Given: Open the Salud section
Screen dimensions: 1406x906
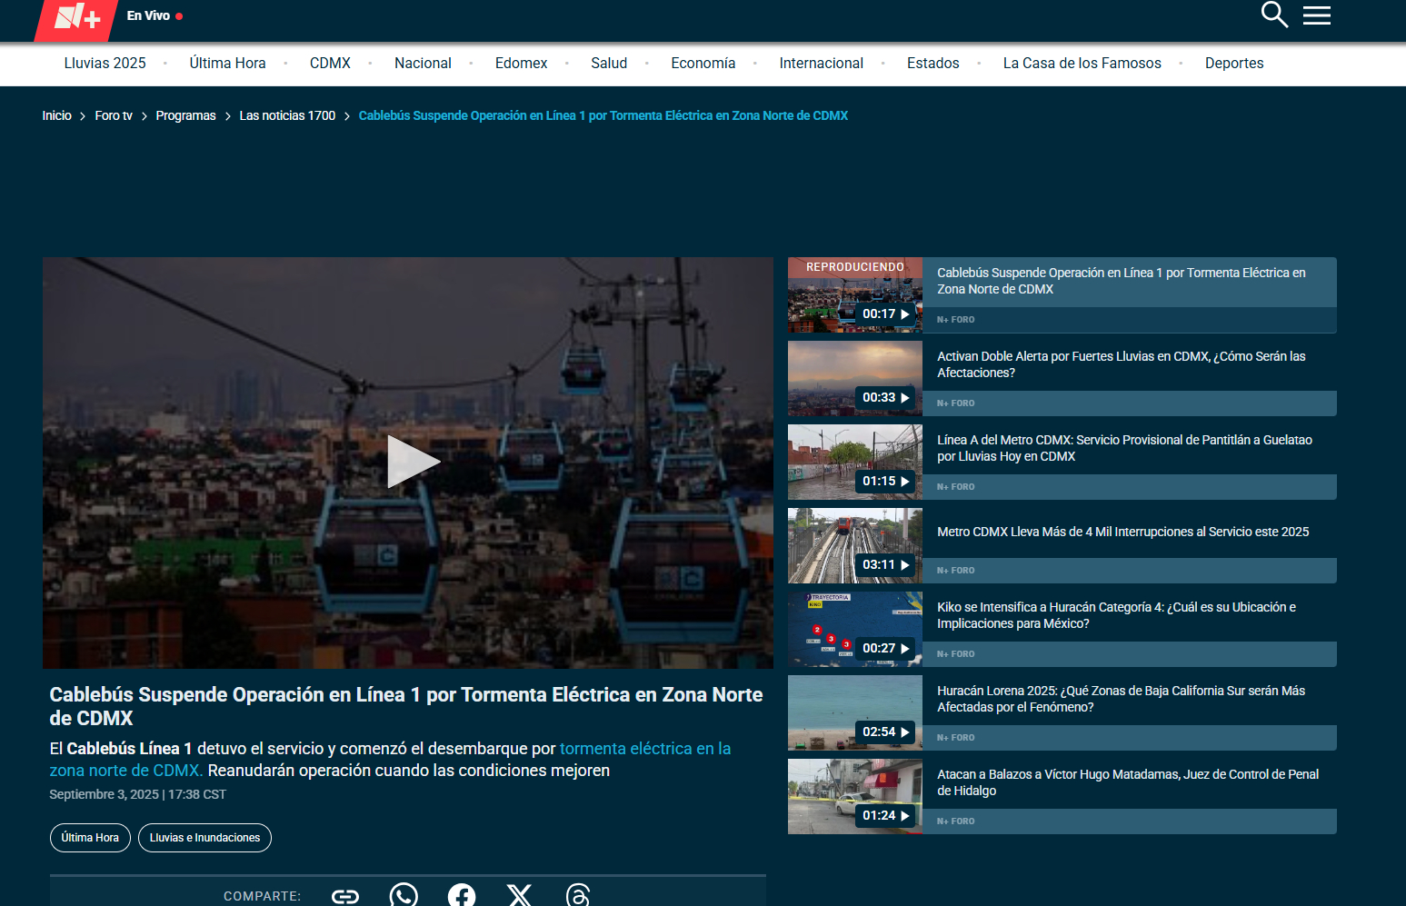Looking at the screenshot, I should click(609, 63).
